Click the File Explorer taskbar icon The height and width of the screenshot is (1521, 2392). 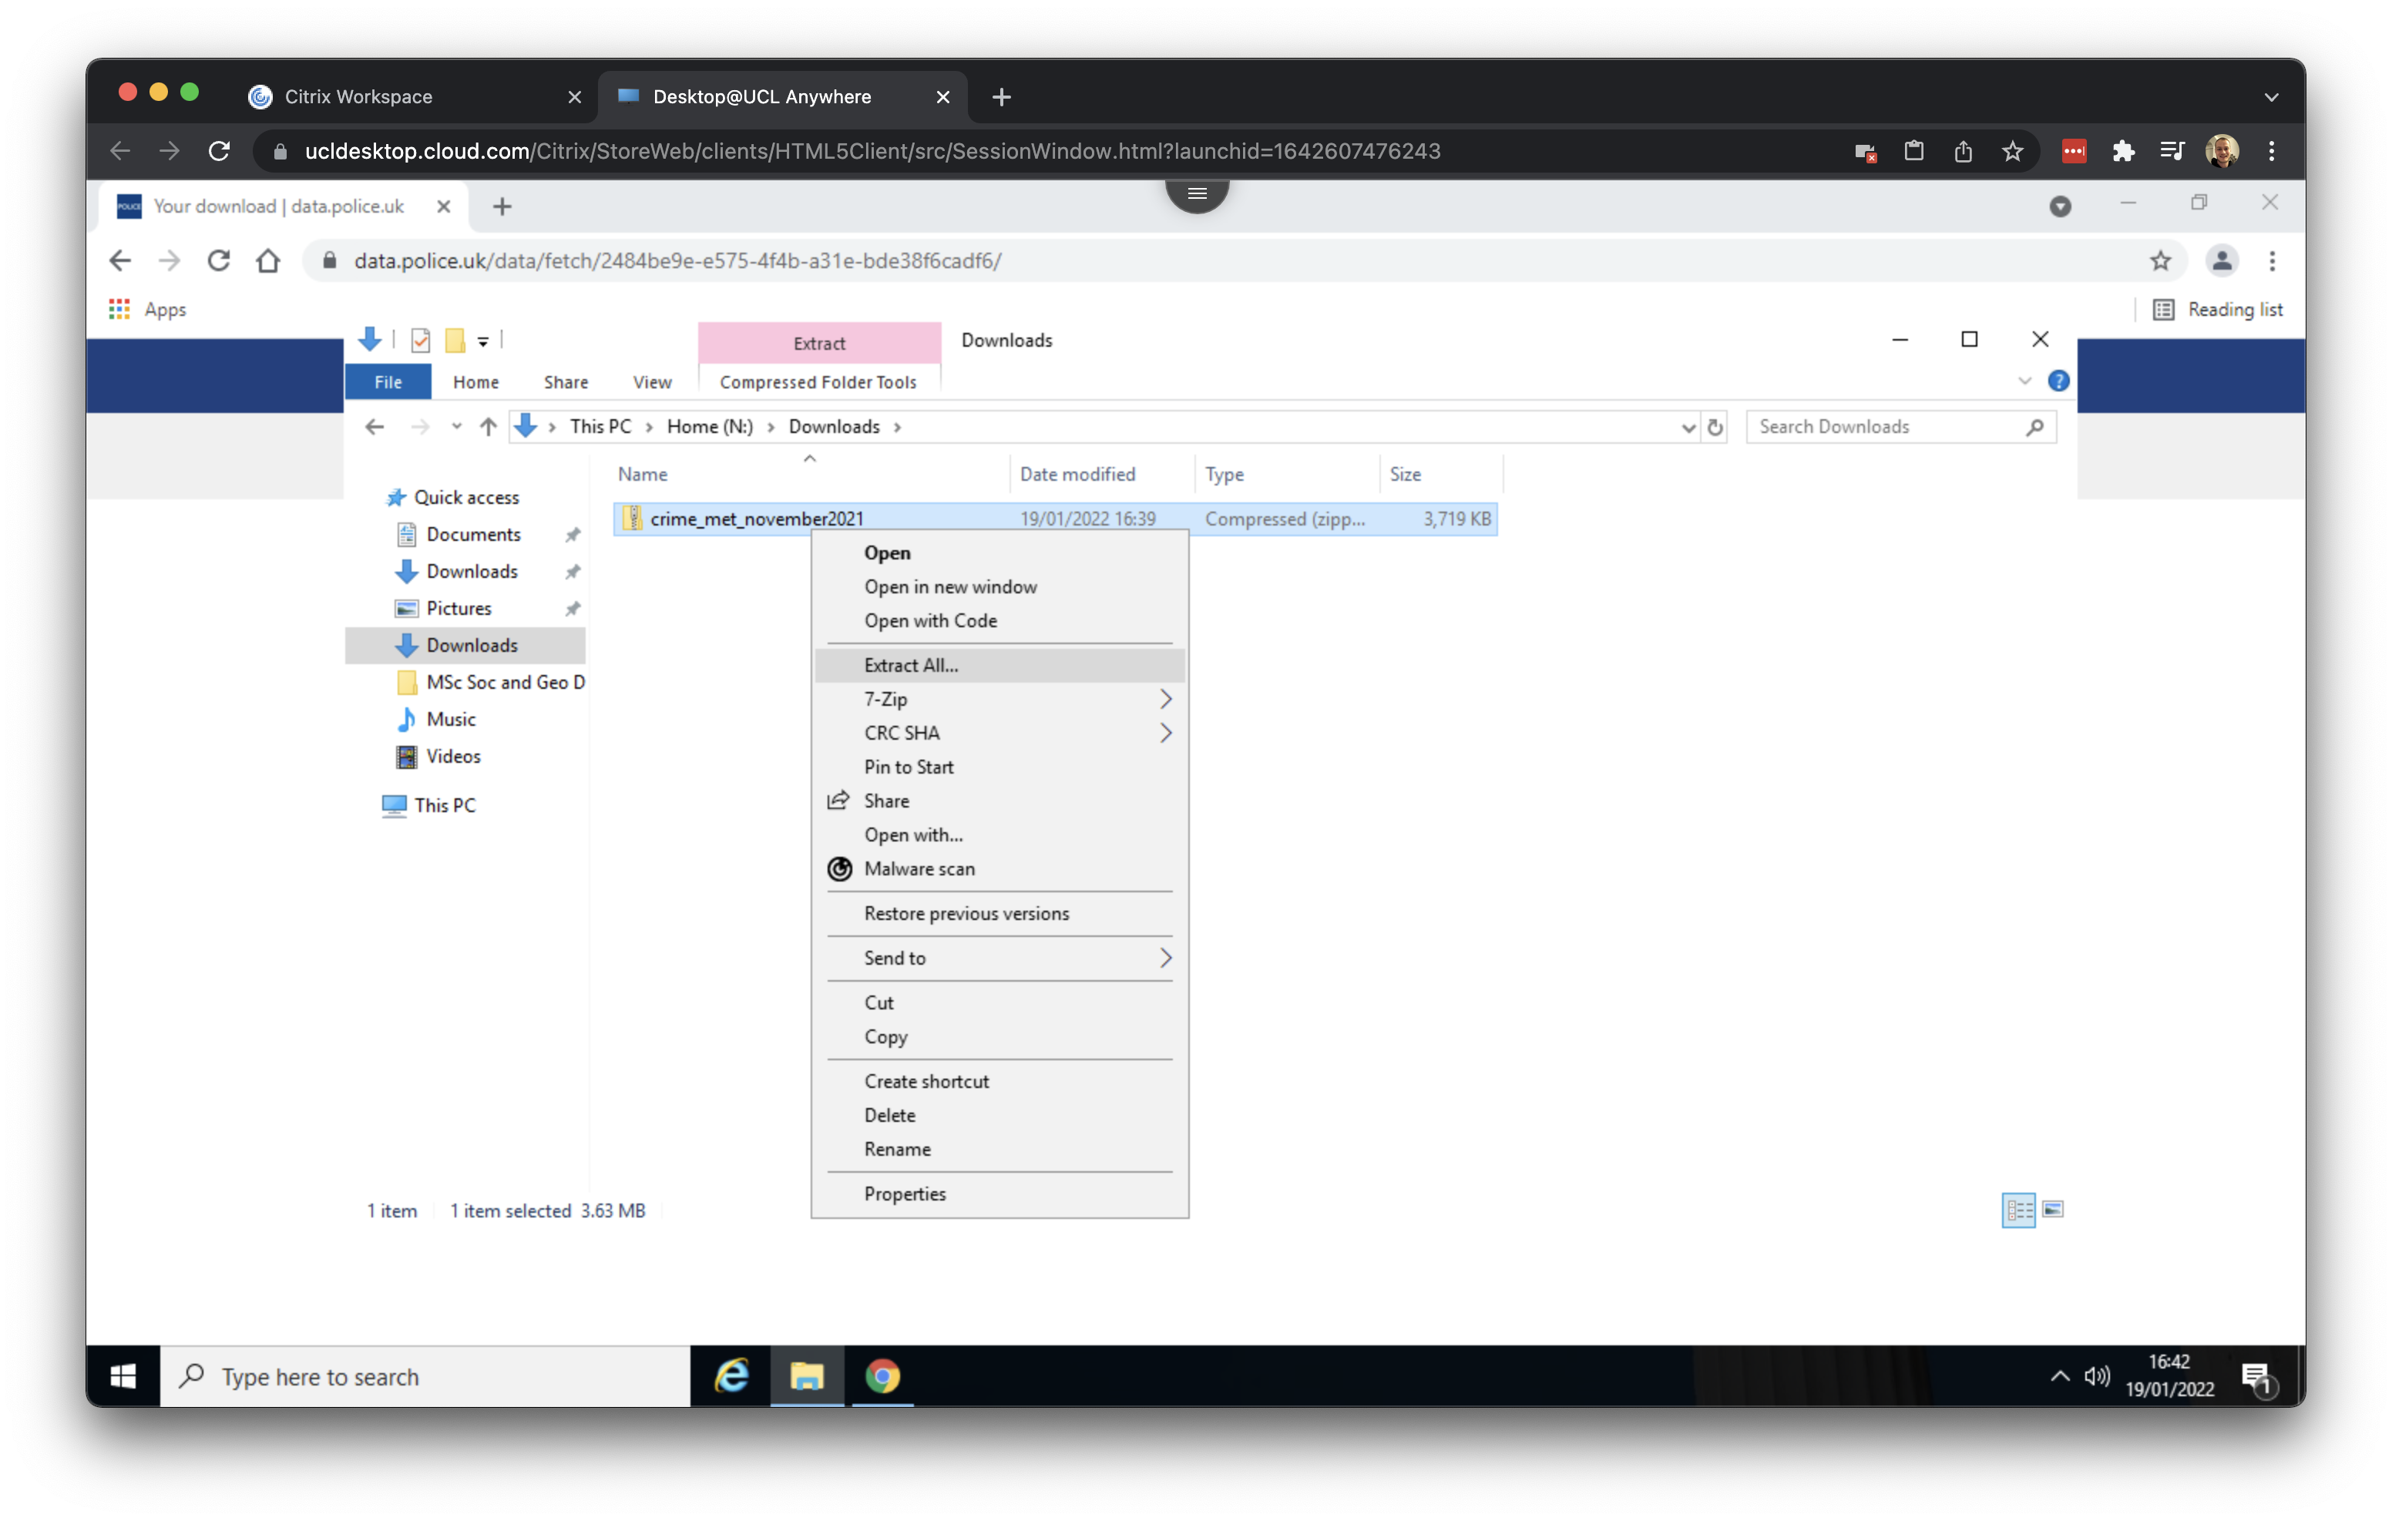point(807,1376)
